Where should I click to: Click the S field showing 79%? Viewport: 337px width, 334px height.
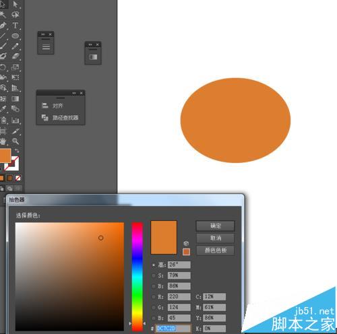(179, 275)
